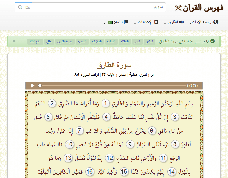Click the globe icon for verse translation
Viewport: 228px width, 178px height.
pyautogui.click(x=216, y=22)
